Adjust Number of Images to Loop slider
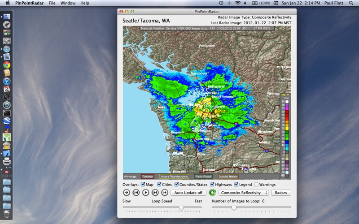The width and height of the screenshot is (359, 224). point(234,208)
